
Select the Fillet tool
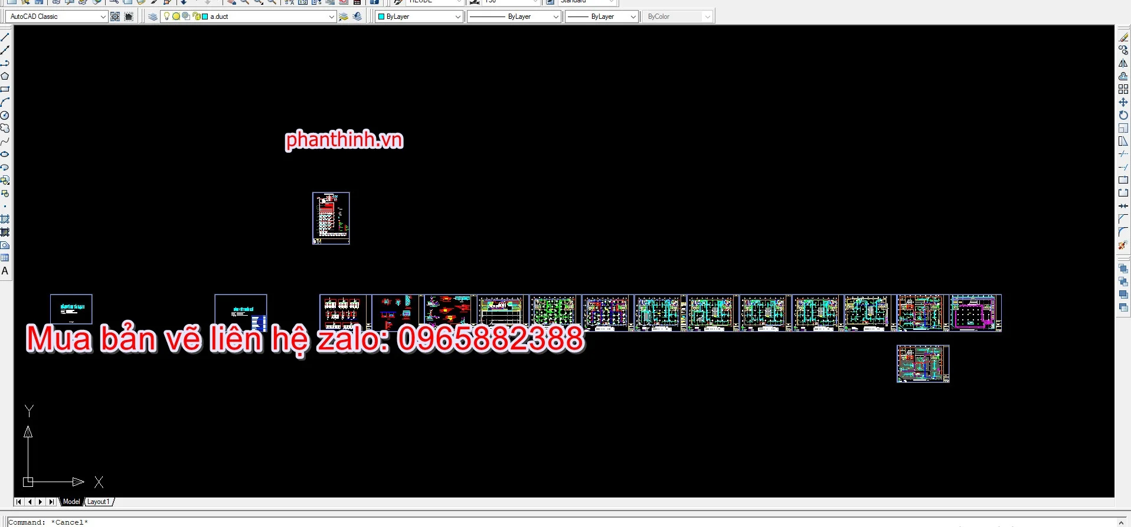tap(1123, 232)
